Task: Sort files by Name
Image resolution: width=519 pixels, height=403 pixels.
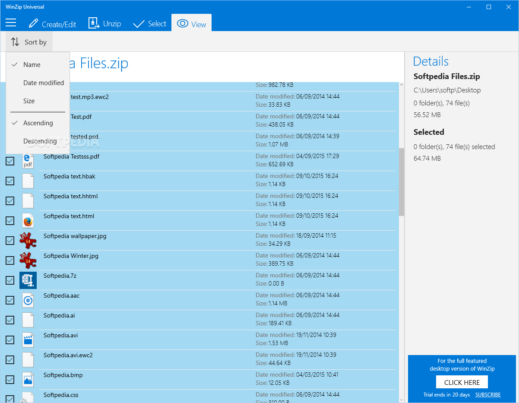Action: [x=38, y=64]
